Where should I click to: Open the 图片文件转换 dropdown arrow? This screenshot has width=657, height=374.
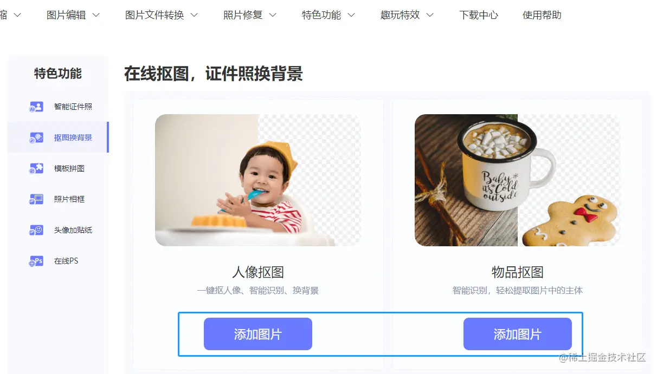pos(194,15)
